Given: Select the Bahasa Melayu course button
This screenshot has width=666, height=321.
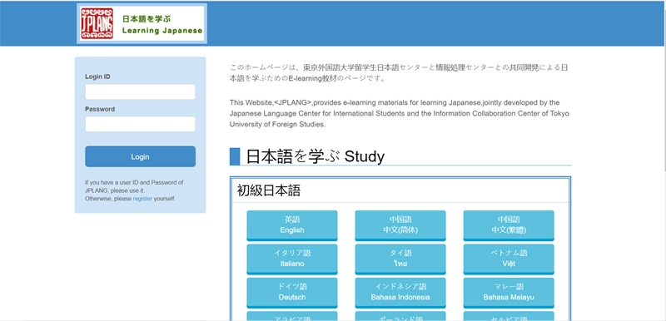Looking at the screenshot, I should (x=509, y=293).
